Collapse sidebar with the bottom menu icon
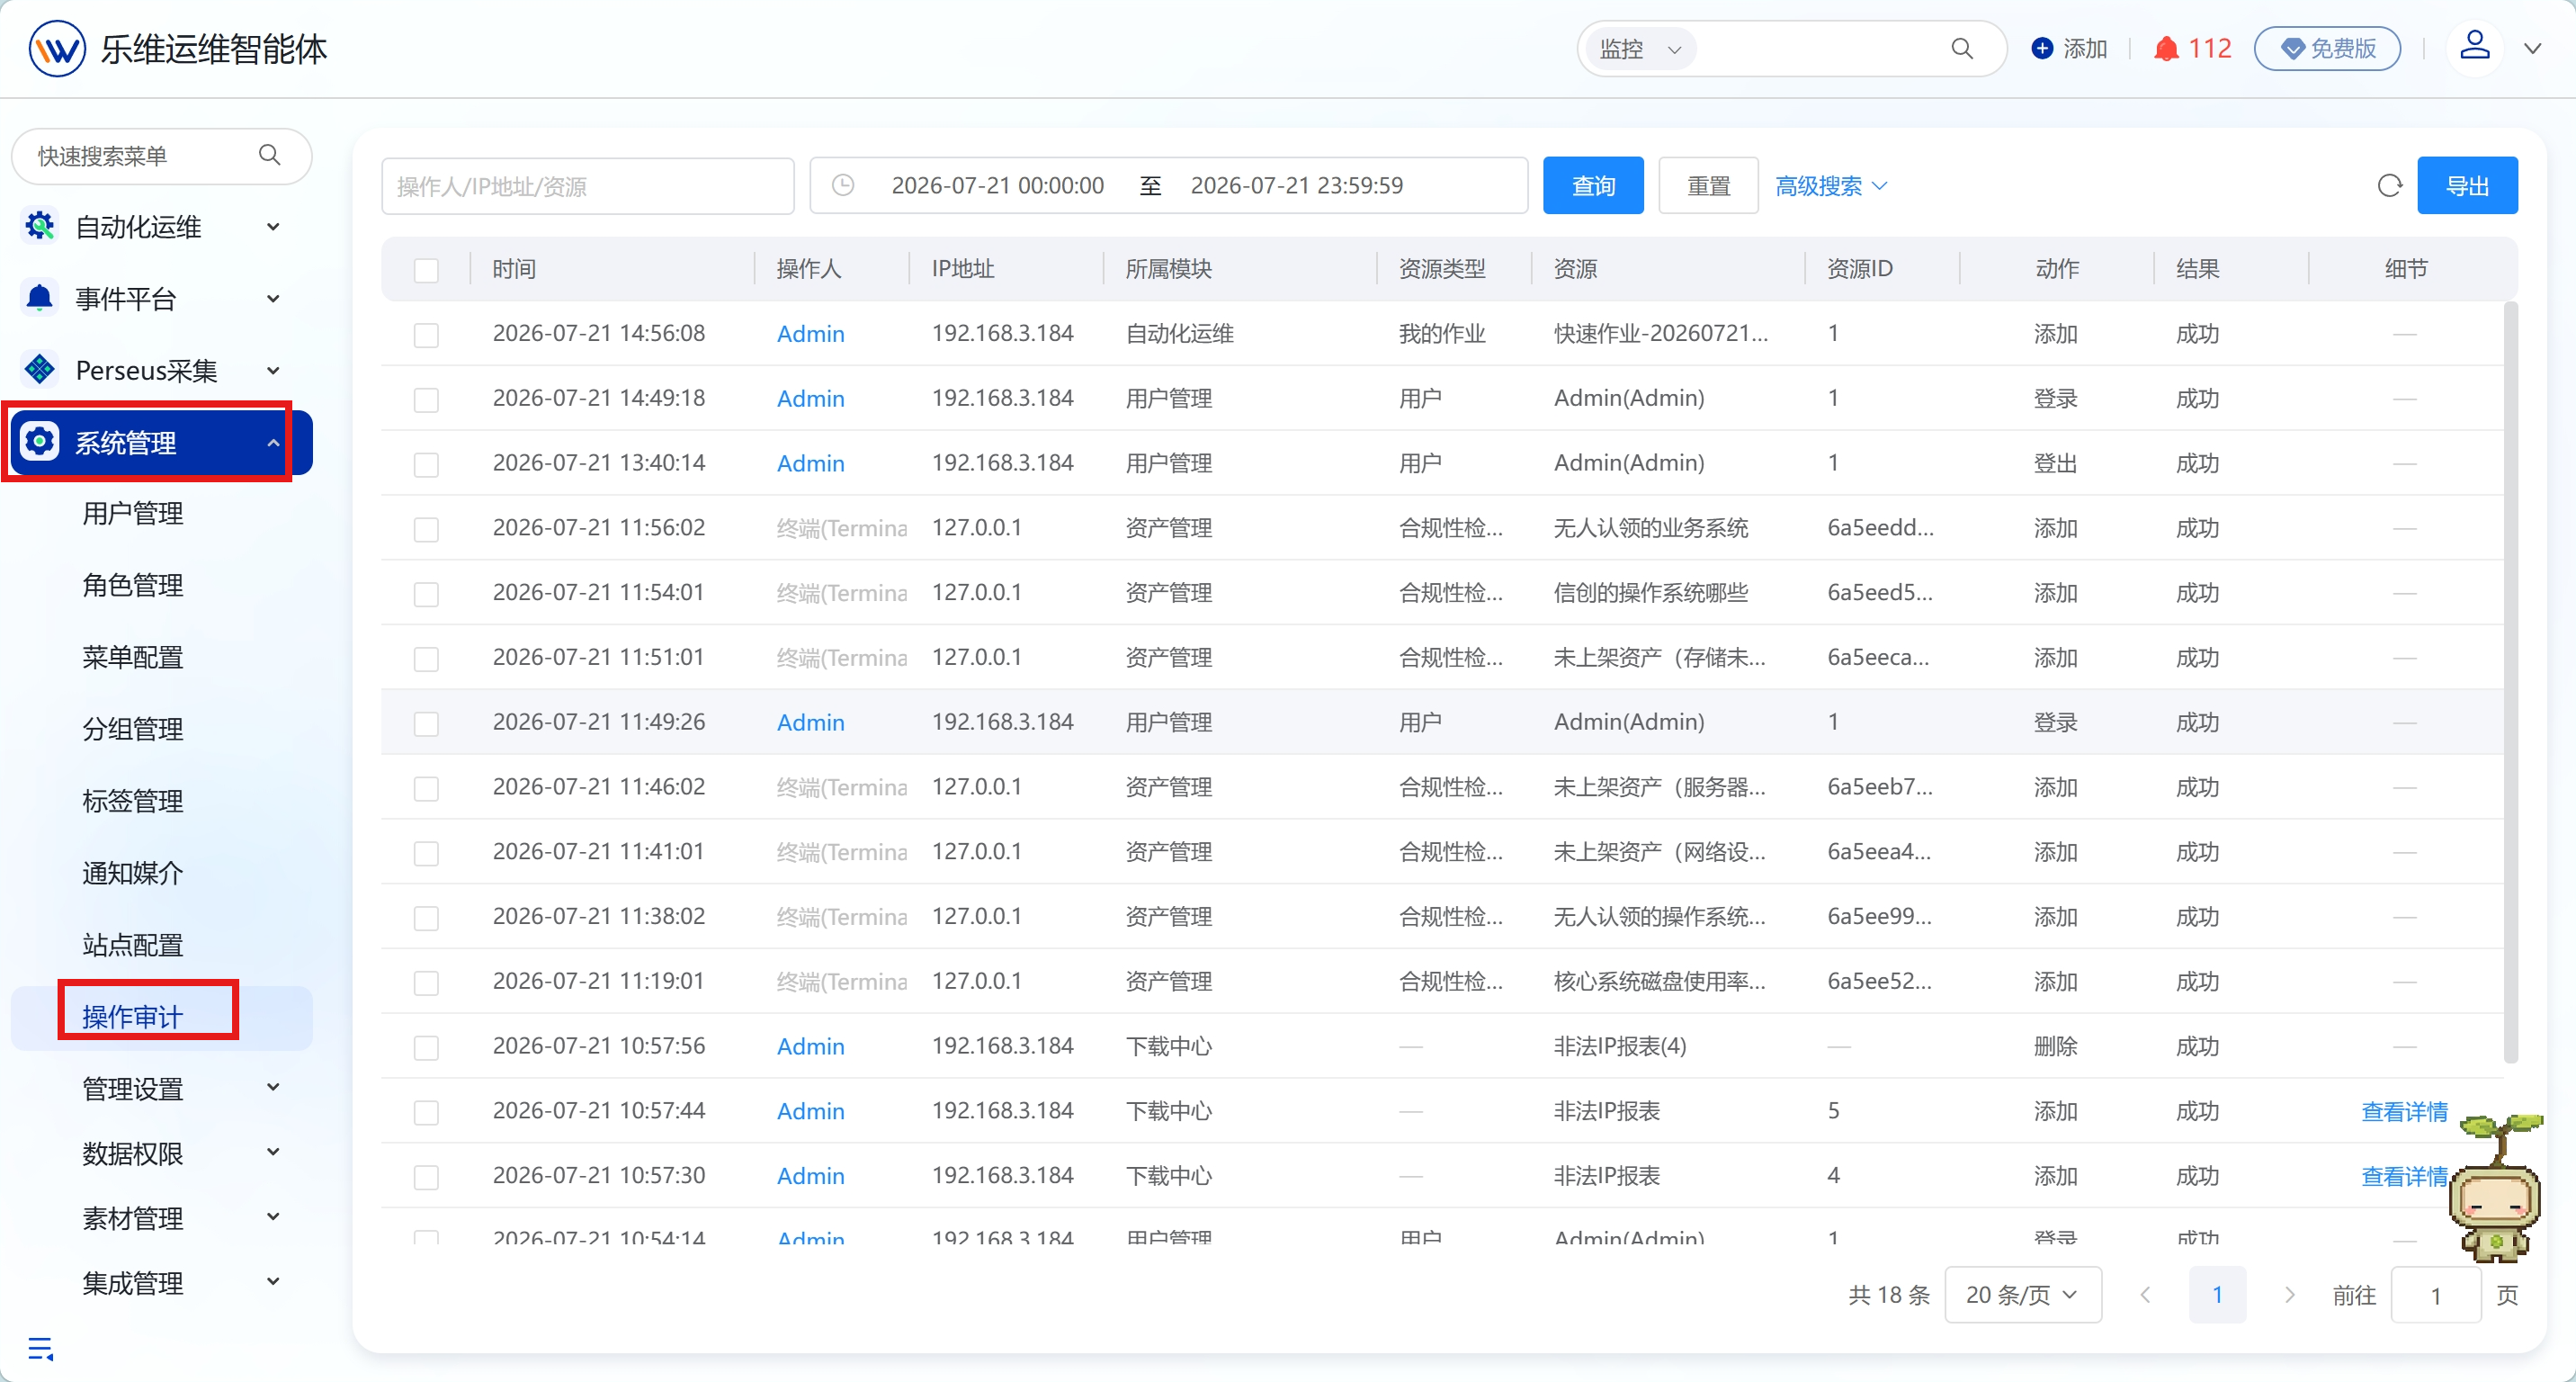The width and height of the screenshot is (2576, 1382). tap(40, 1349)
